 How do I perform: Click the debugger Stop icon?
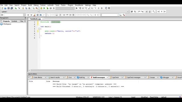pyautogui.click(x=102, y=8)
